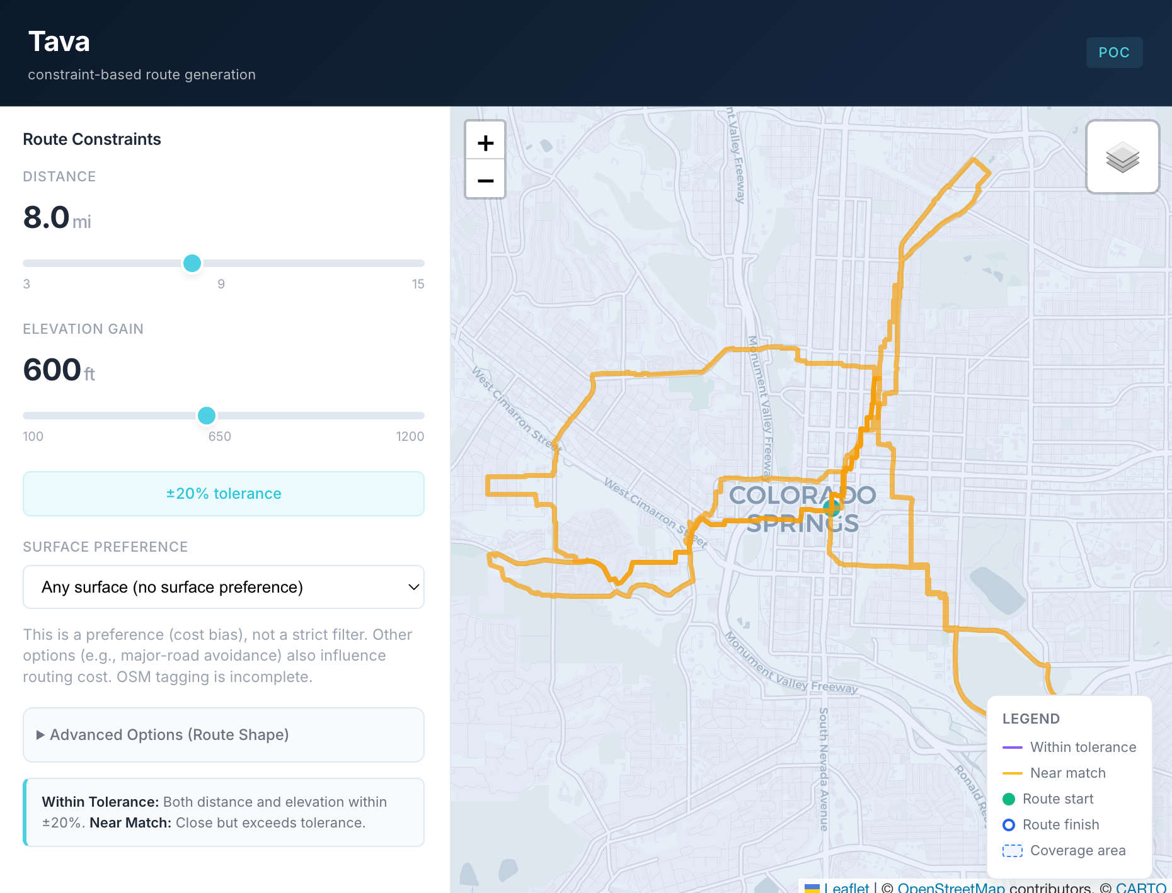
Task: Click the Near match line sample in the legend
Action: [x=1013, y=773]
